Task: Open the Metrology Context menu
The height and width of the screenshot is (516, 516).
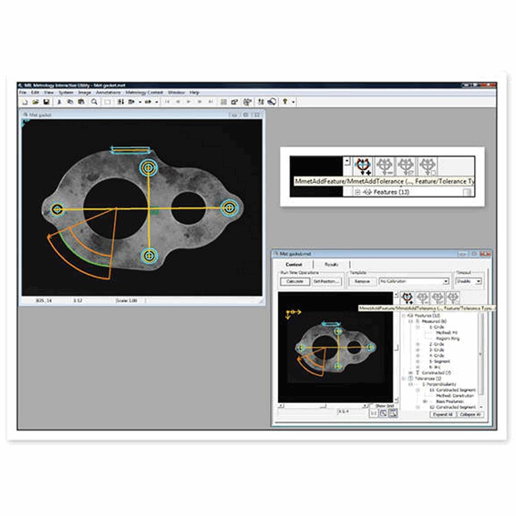Action: [144, 92]
